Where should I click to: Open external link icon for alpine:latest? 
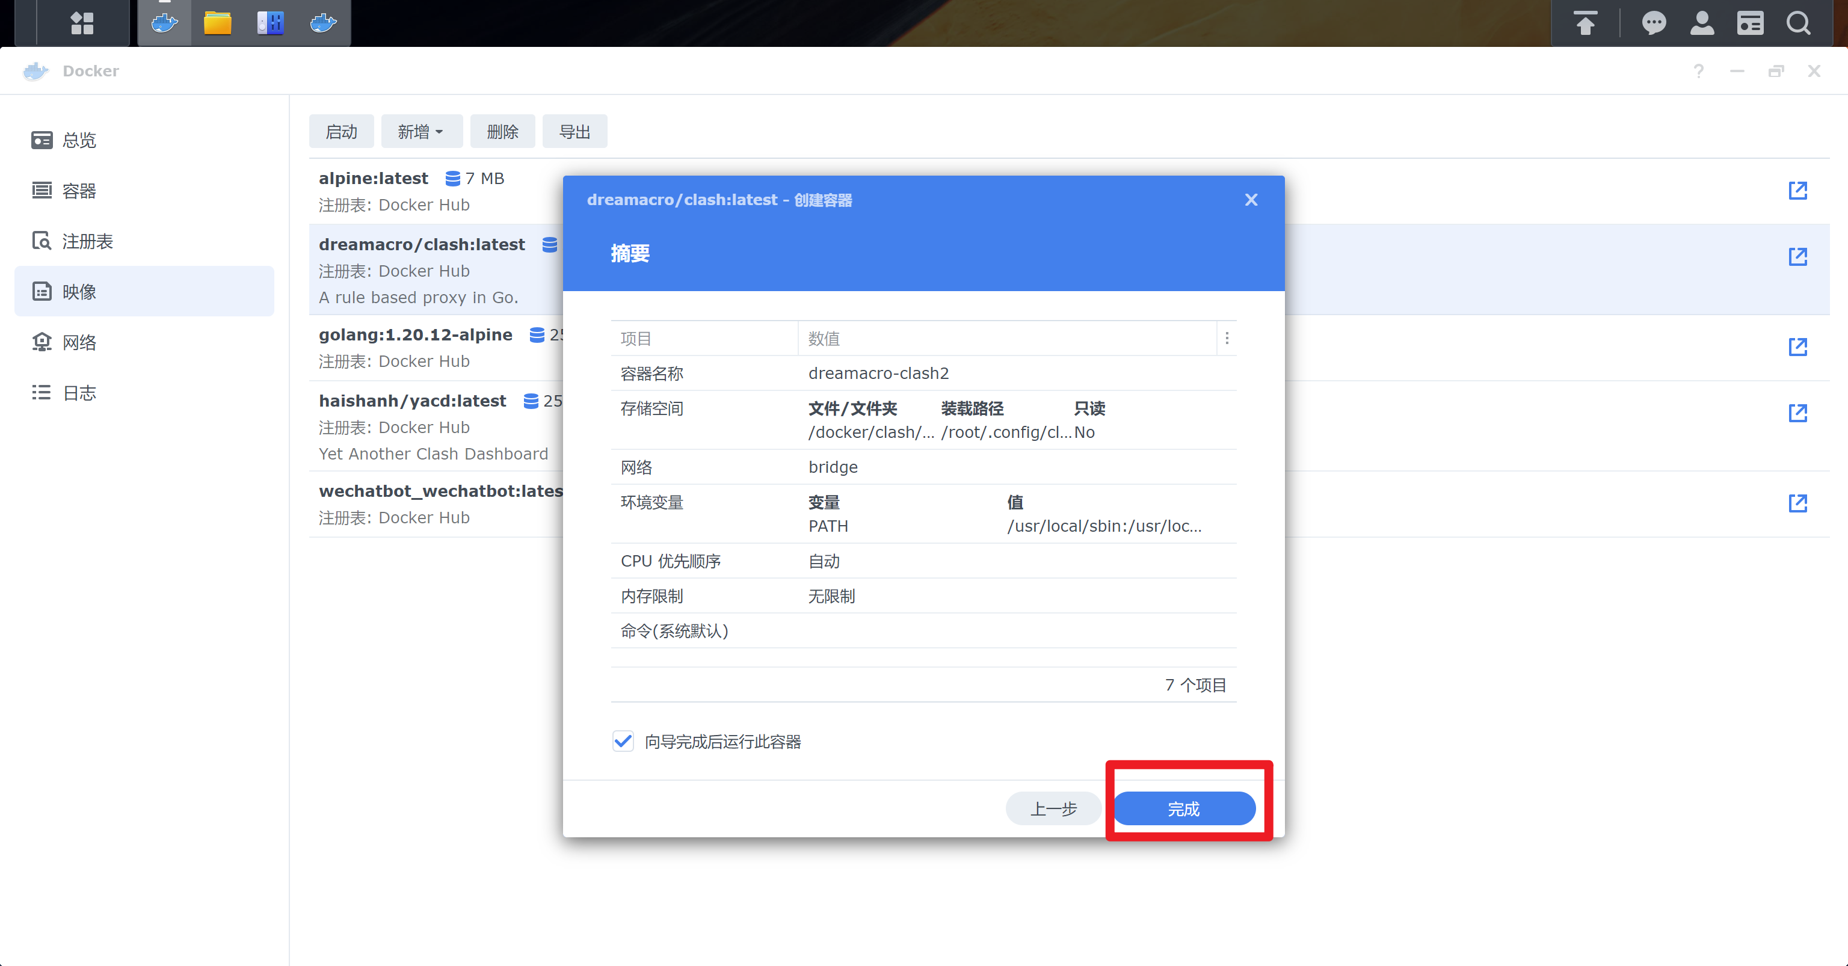point(1798,191)
